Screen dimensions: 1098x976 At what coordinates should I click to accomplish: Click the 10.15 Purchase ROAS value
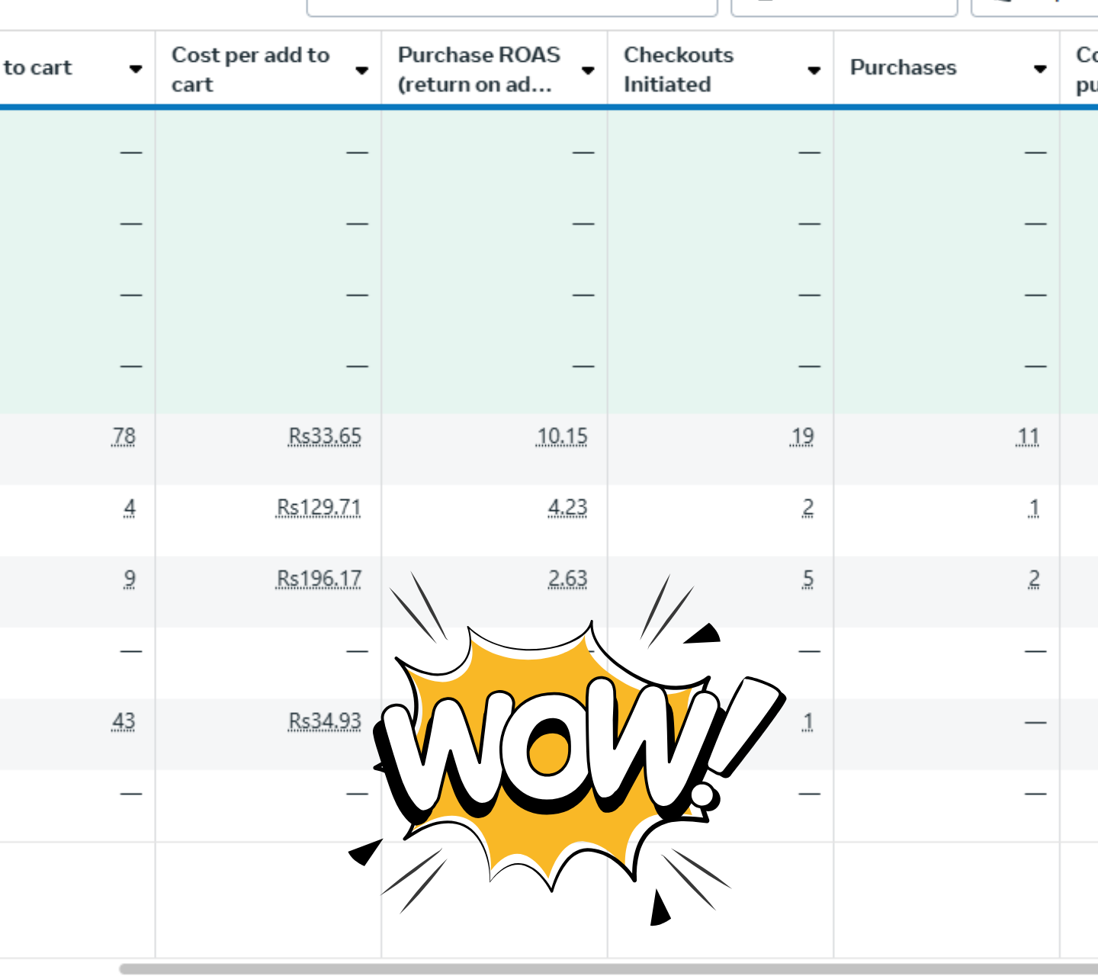coord(562,437)
